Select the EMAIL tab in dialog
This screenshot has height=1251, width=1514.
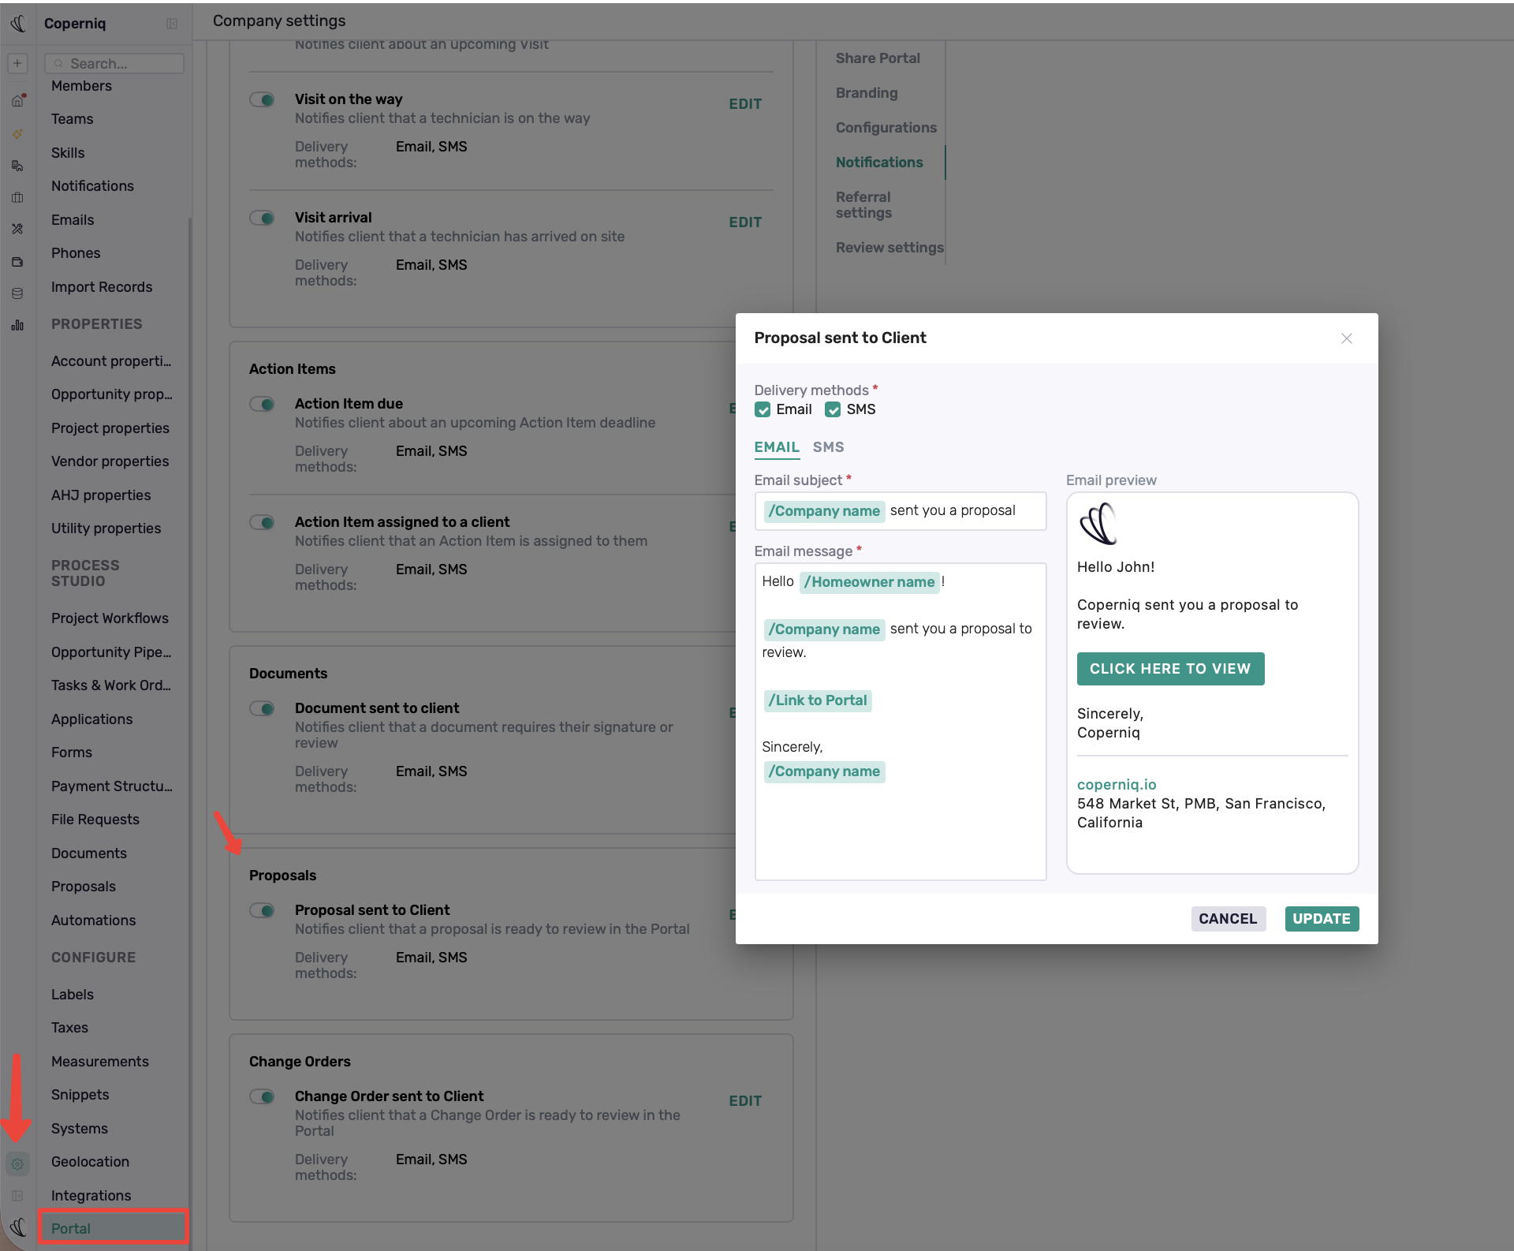point(777,447)
